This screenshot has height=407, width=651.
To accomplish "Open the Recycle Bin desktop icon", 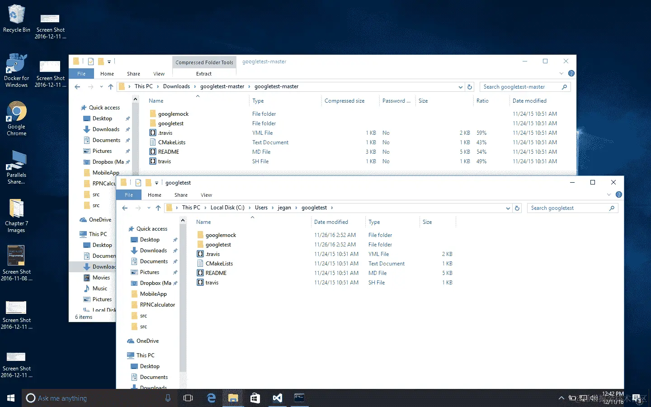I will pyautogui.click(x=17, y=19).
